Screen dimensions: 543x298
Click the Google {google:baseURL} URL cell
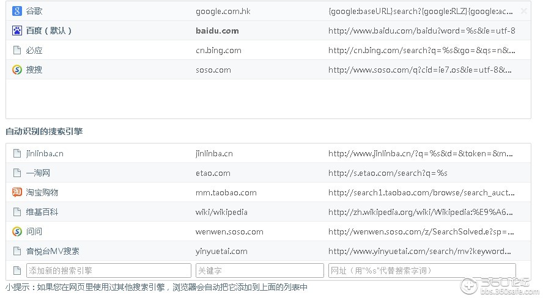pos(421,11)
